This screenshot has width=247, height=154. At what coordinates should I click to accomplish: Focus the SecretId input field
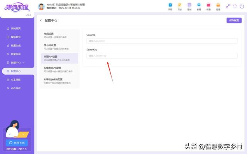162,41
